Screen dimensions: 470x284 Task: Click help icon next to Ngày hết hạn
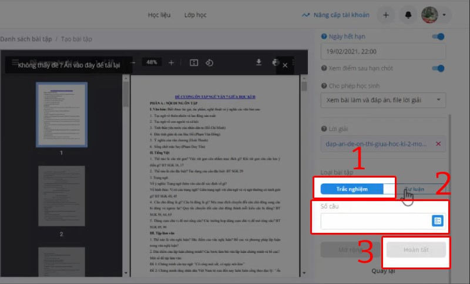click(x=324, y=36)
